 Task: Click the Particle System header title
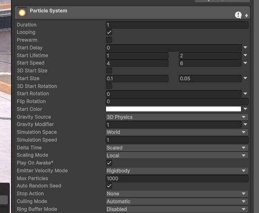pyautogui.click(x=48, y=11)
